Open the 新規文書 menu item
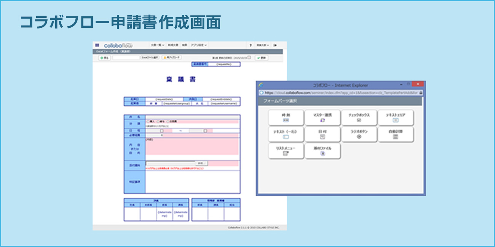The height and width of the screenshot is (247, 495). (173, 45)
